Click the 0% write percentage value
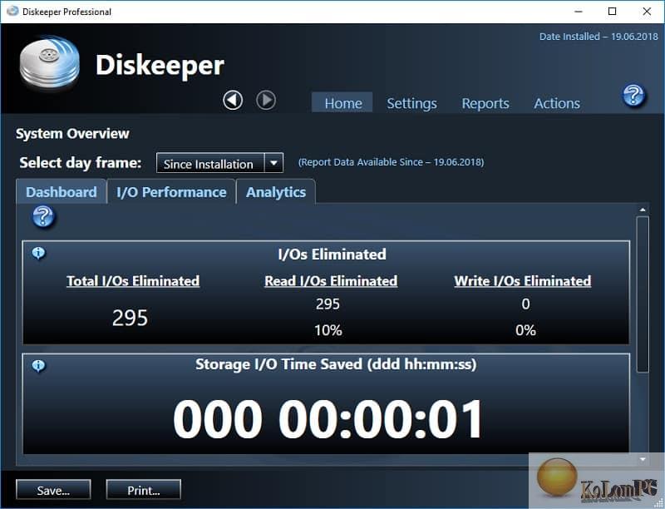The height and width of the screenshot is (509, 665). (x=525, y=330)
